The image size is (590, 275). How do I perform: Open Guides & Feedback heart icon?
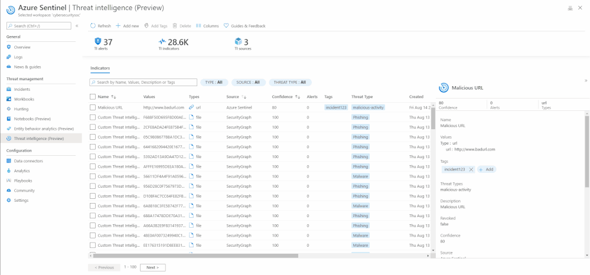(226, 26)
